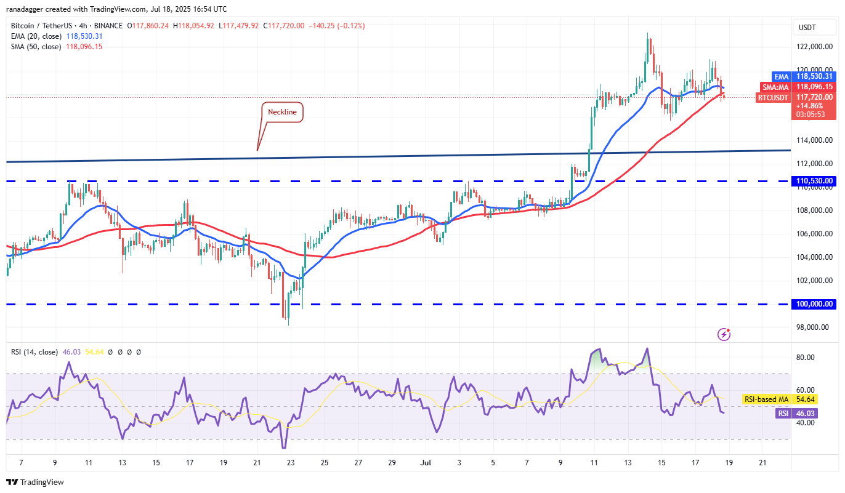845x493 pixels.
Task: Select the EMA (20, close) indicator legend
Action: 34,36
